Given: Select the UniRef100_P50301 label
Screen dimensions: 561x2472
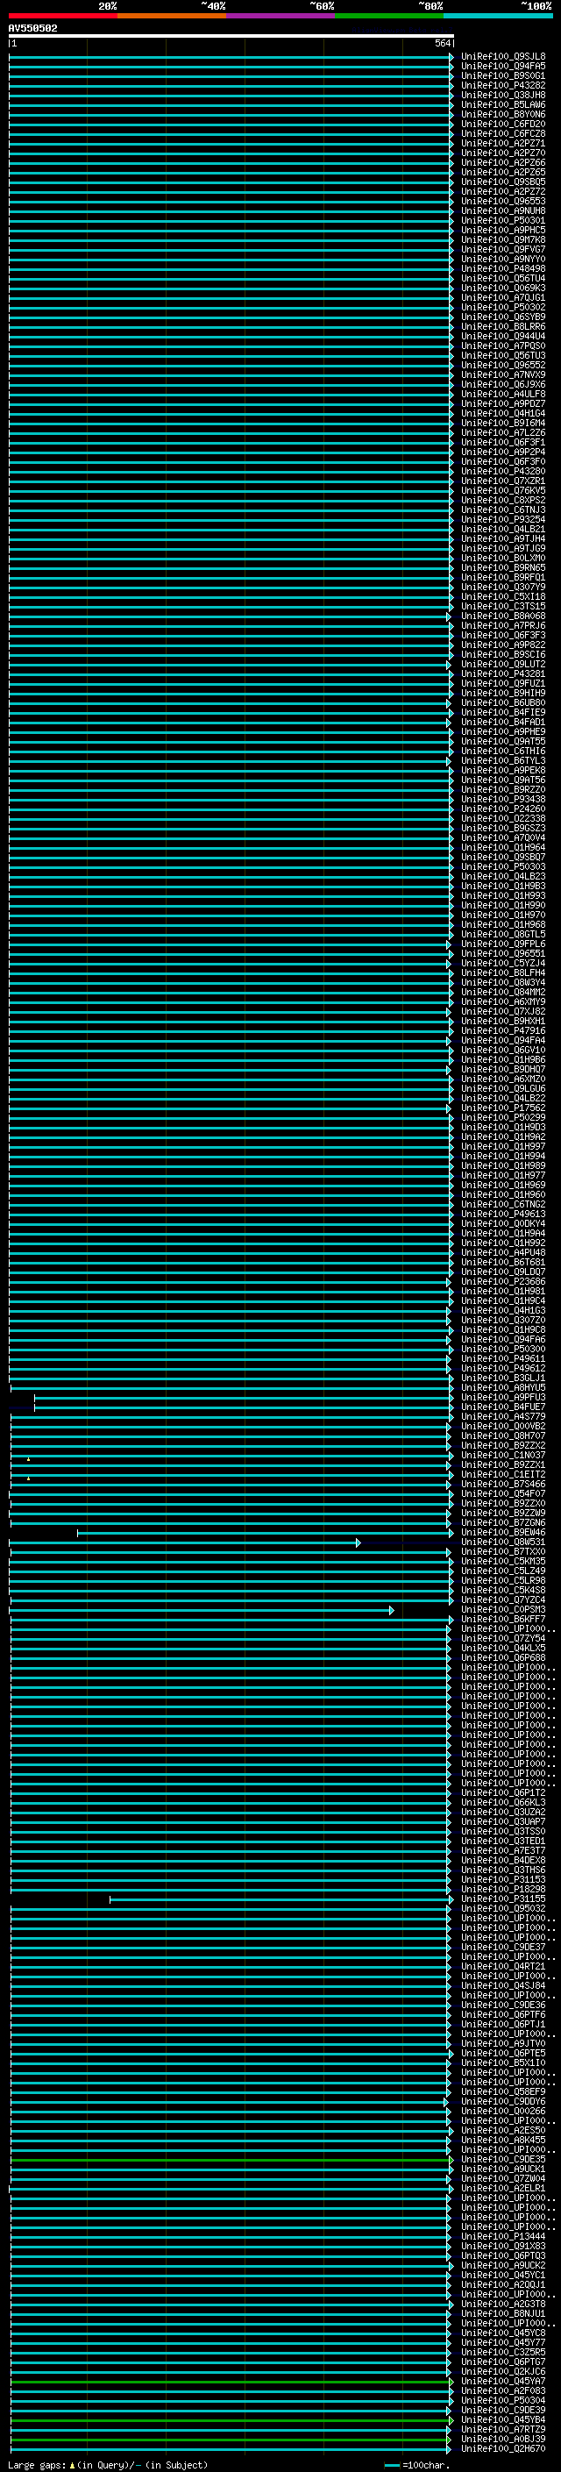Looking at the screenshot, I should pos(503,221).
